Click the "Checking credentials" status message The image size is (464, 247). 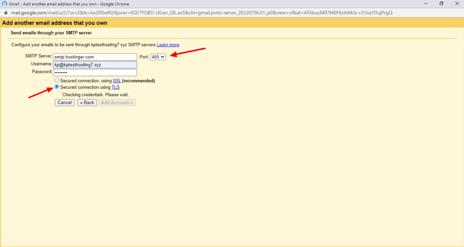tap(97, 95)
